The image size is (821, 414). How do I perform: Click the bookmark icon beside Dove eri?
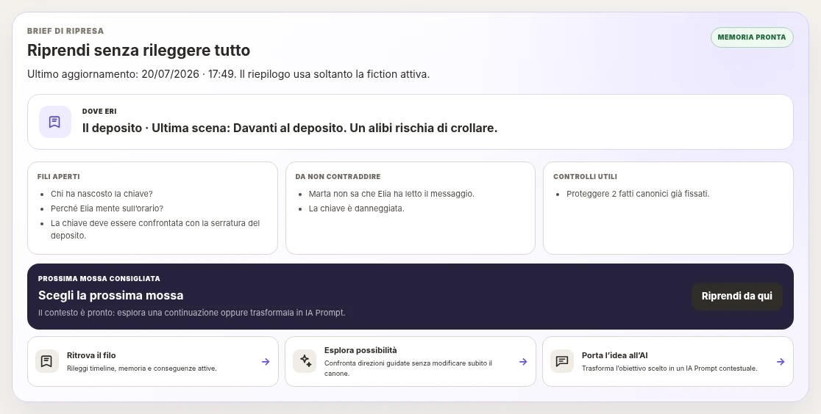[x=55, y=122]
